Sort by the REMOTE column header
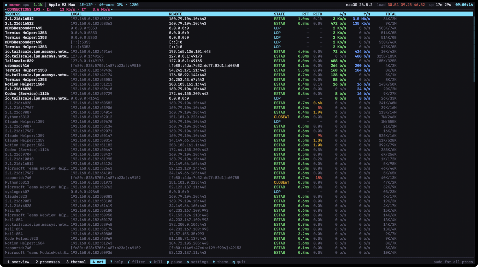Image resolution: width=478 pixels, height=267 pixels. tap(176, 14)
